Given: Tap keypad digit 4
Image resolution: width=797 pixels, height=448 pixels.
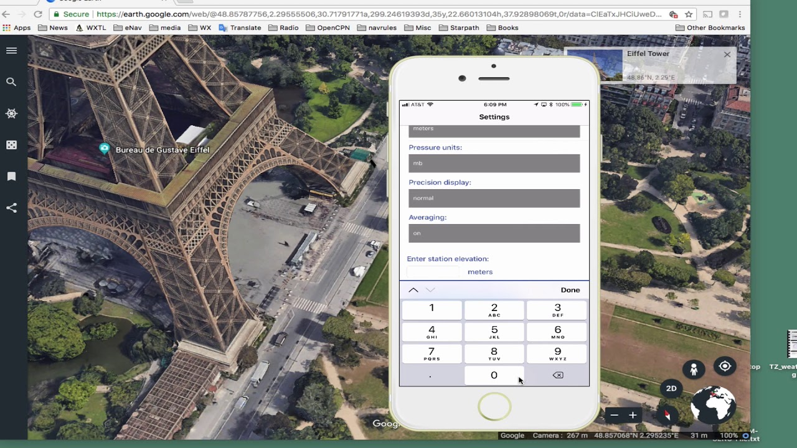Looking at the screenshot, I should [x=432, y=332].
